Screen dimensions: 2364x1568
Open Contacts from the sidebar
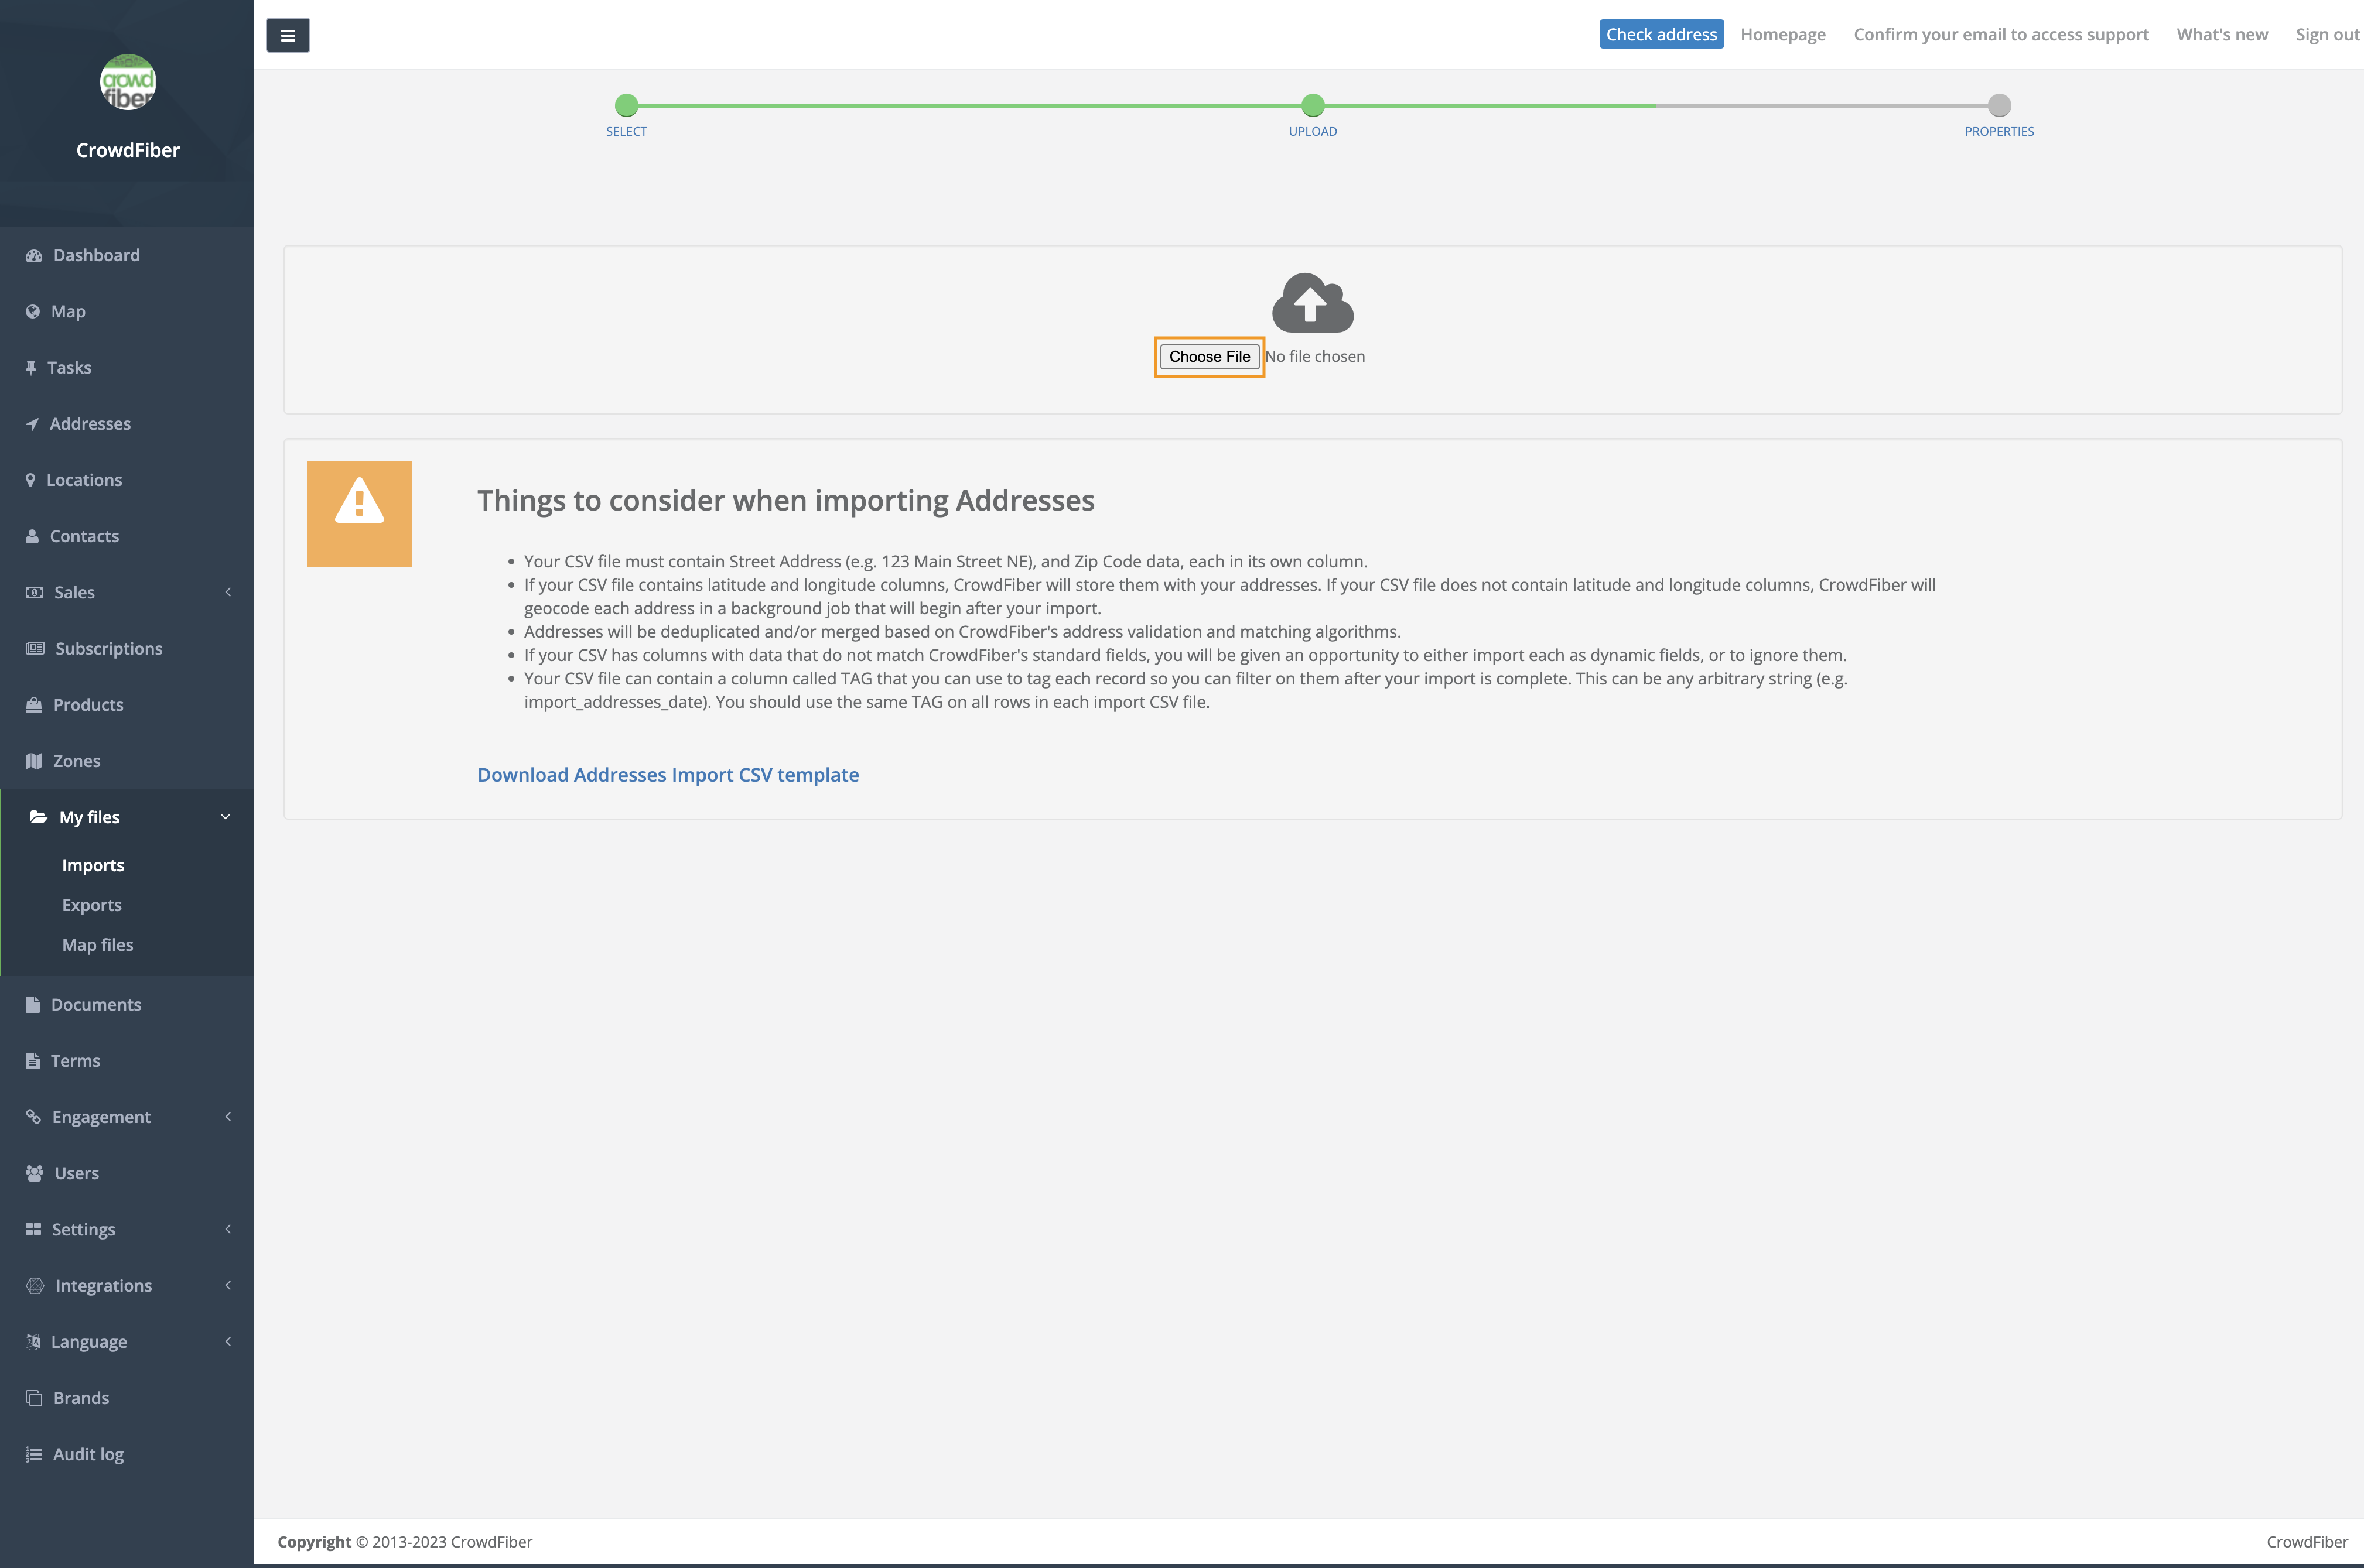coord(83,535)
